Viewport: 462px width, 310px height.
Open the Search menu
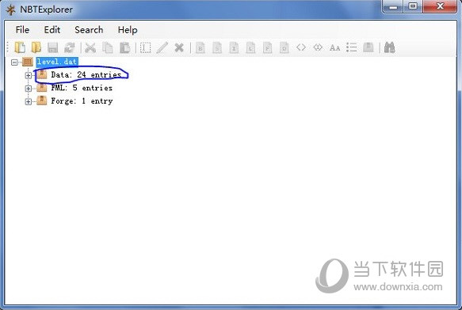(89, 30)
